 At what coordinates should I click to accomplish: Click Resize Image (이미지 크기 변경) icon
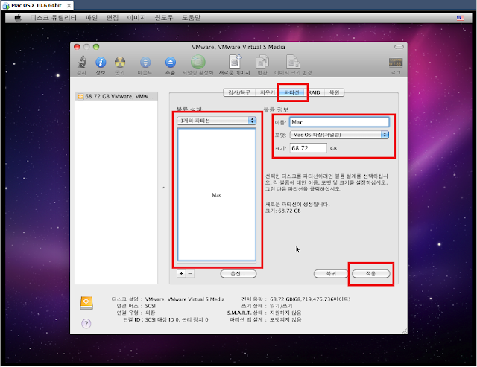[x=293, y=62]
